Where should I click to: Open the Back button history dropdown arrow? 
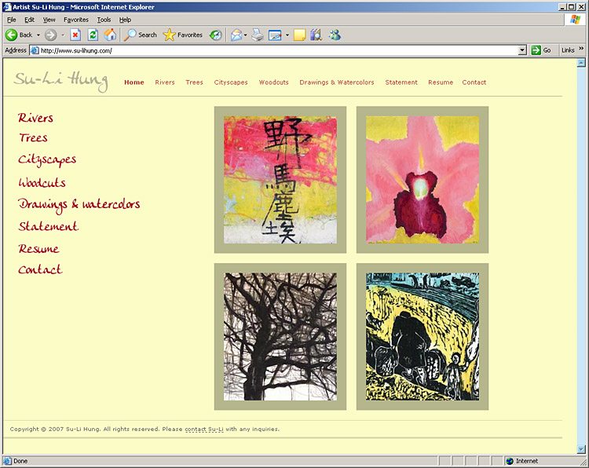point(38,35)
